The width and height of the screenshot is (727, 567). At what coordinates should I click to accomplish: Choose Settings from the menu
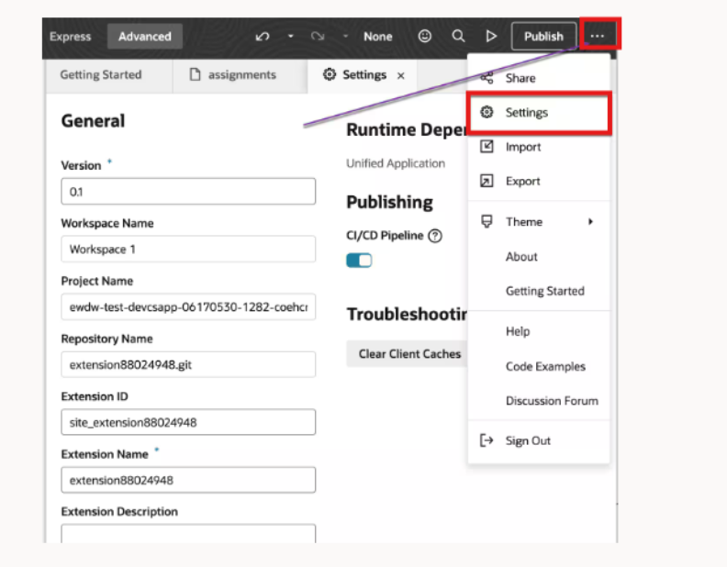[539, 113]
